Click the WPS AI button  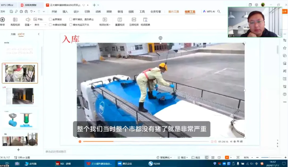click(x=209, y=11)
